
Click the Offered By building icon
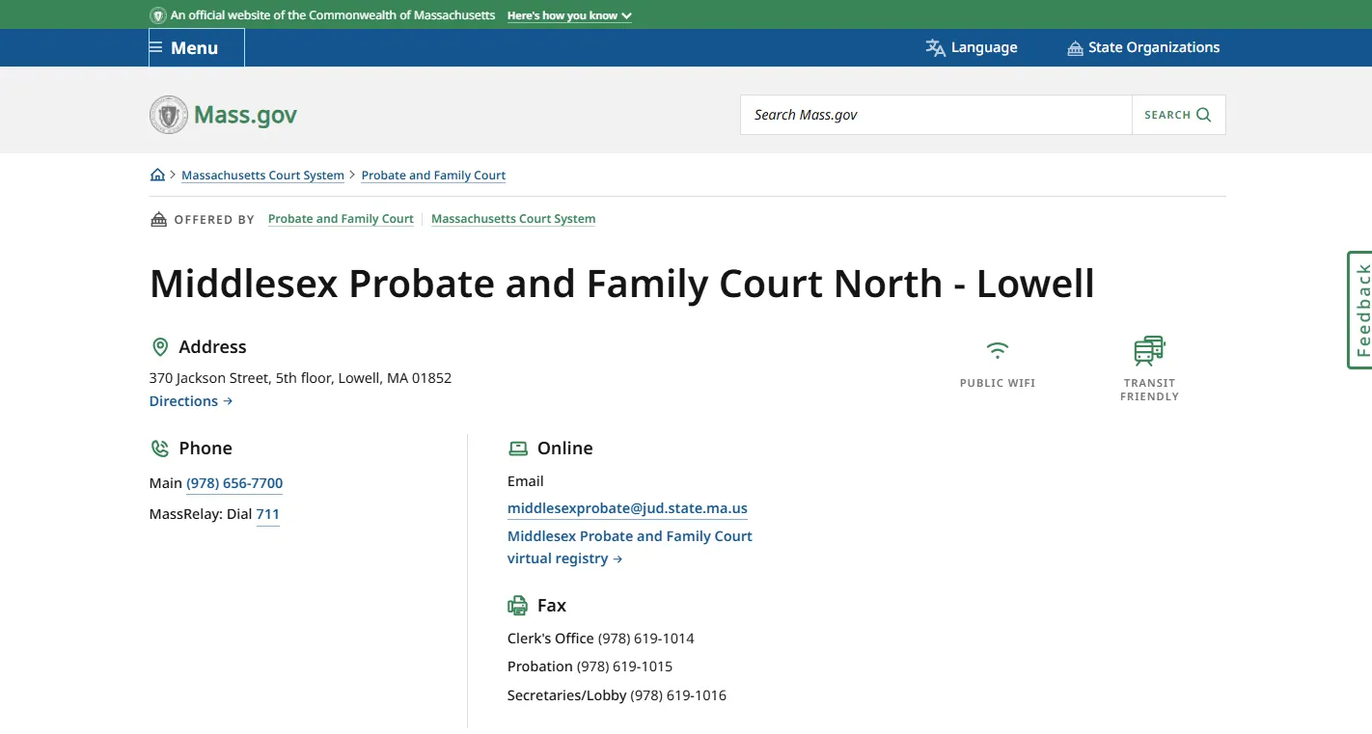(158, 219)
